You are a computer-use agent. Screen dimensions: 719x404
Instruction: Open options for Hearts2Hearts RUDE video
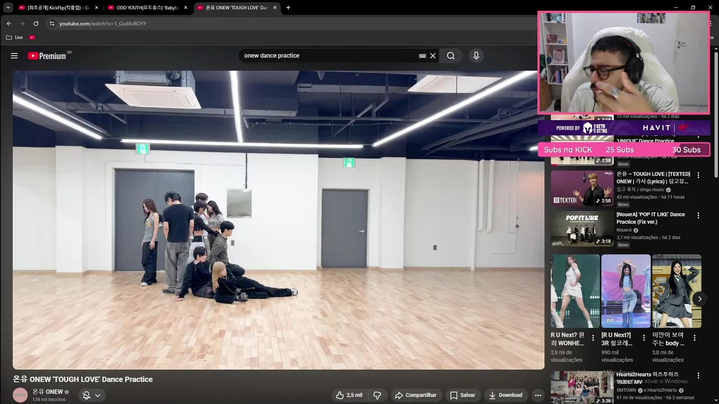pos(698,375)
